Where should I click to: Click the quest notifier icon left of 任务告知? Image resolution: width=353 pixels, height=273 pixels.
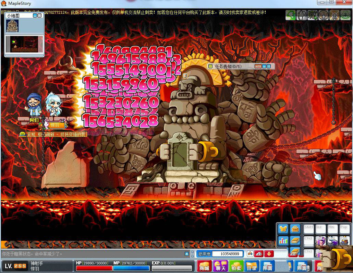[210, 66]
